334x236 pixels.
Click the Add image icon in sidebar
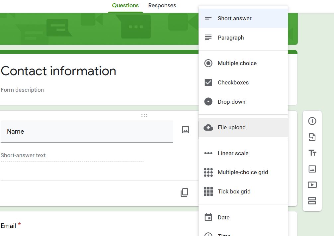[312, 169]
